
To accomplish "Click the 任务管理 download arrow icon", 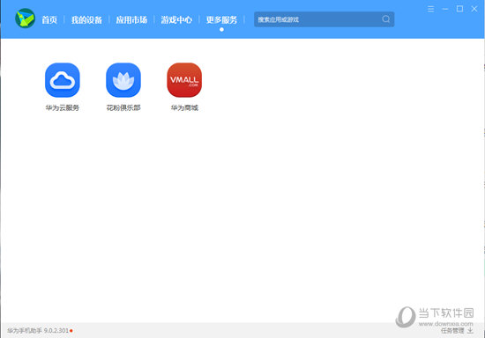I will [470, 331].
